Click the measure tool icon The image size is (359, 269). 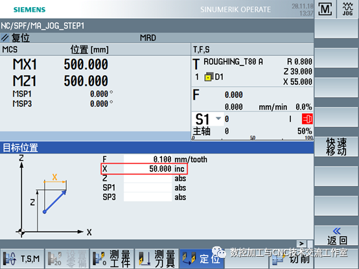[x=145, y=259]
